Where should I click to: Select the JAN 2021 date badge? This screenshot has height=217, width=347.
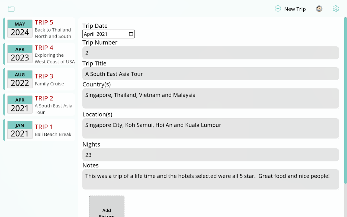[20, 130]
